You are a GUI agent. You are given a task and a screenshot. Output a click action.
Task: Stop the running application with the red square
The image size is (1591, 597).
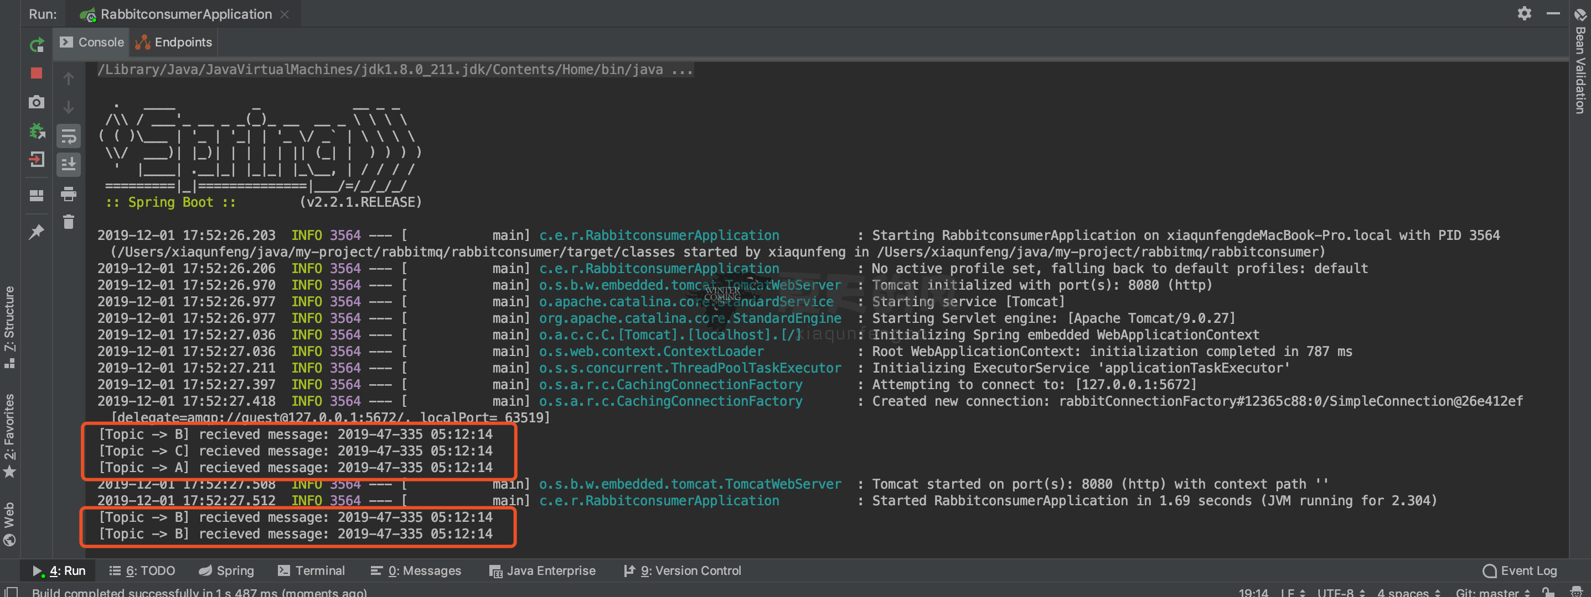point(37,74)
